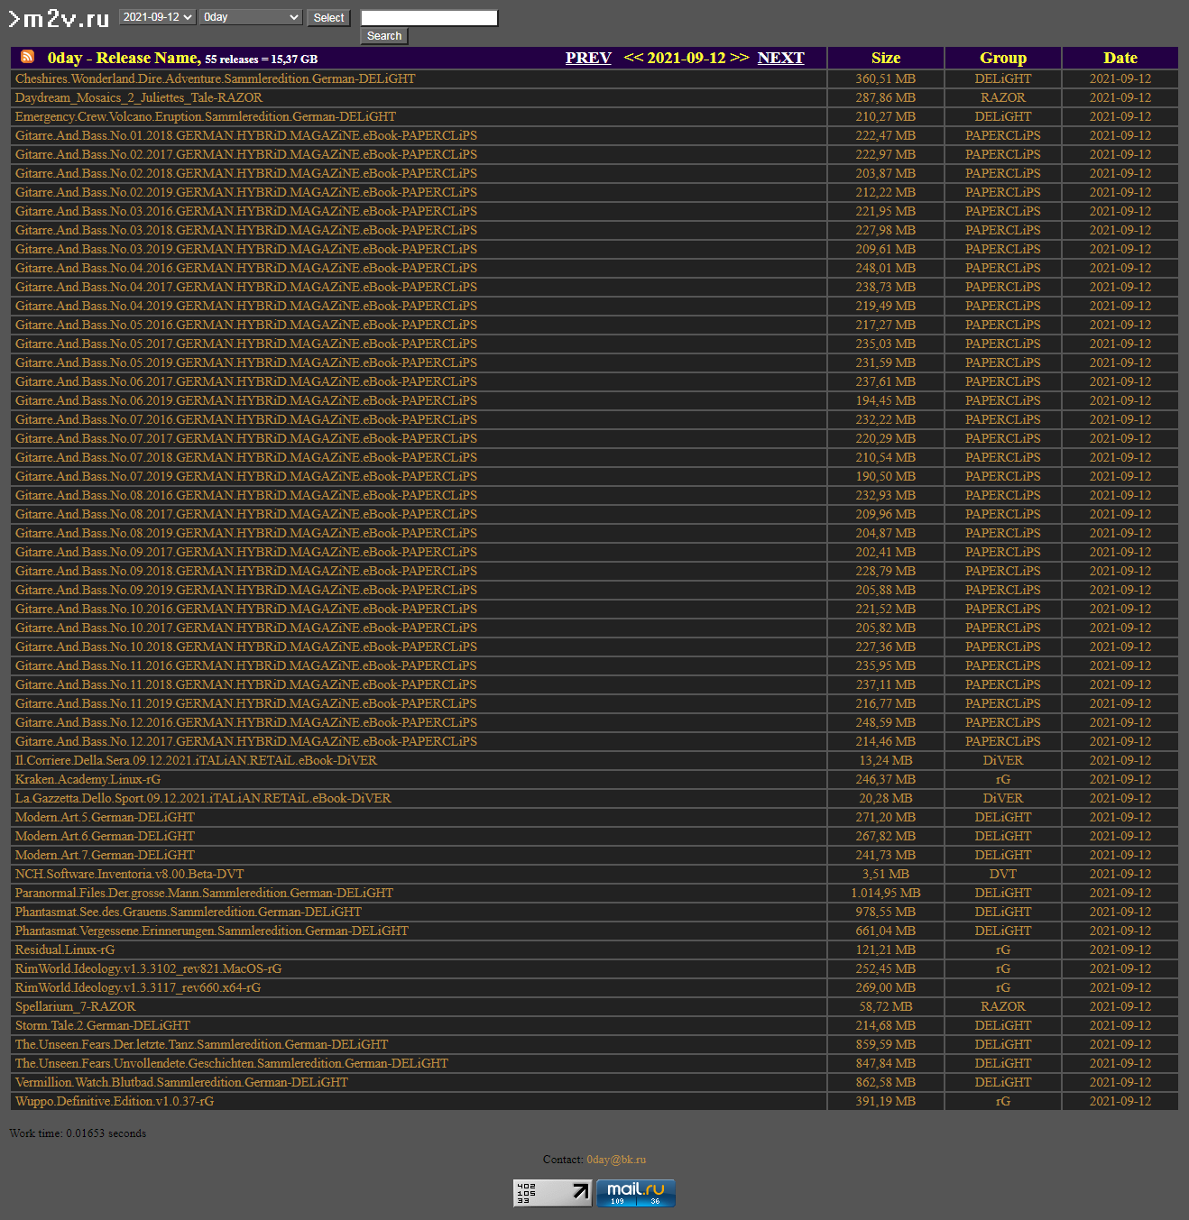Go to the NEXT day link

(x=780, y=58)
